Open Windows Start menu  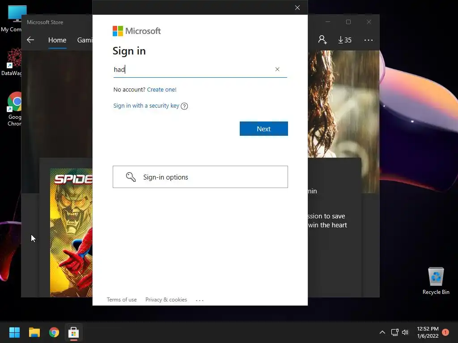(x=14, y=332)
